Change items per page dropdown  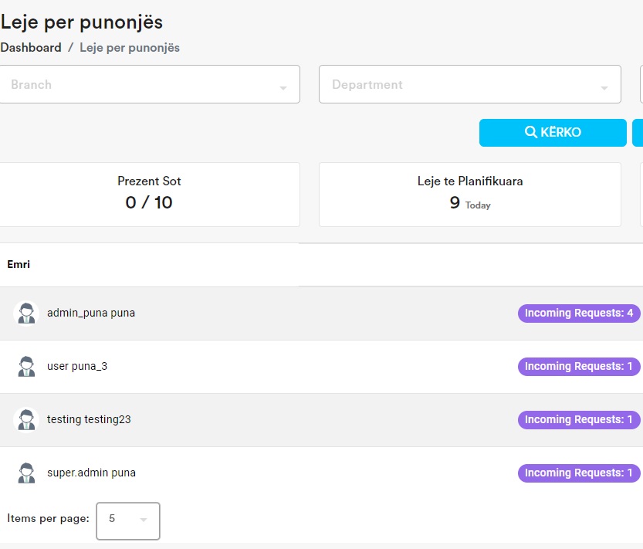click(128, 520)
